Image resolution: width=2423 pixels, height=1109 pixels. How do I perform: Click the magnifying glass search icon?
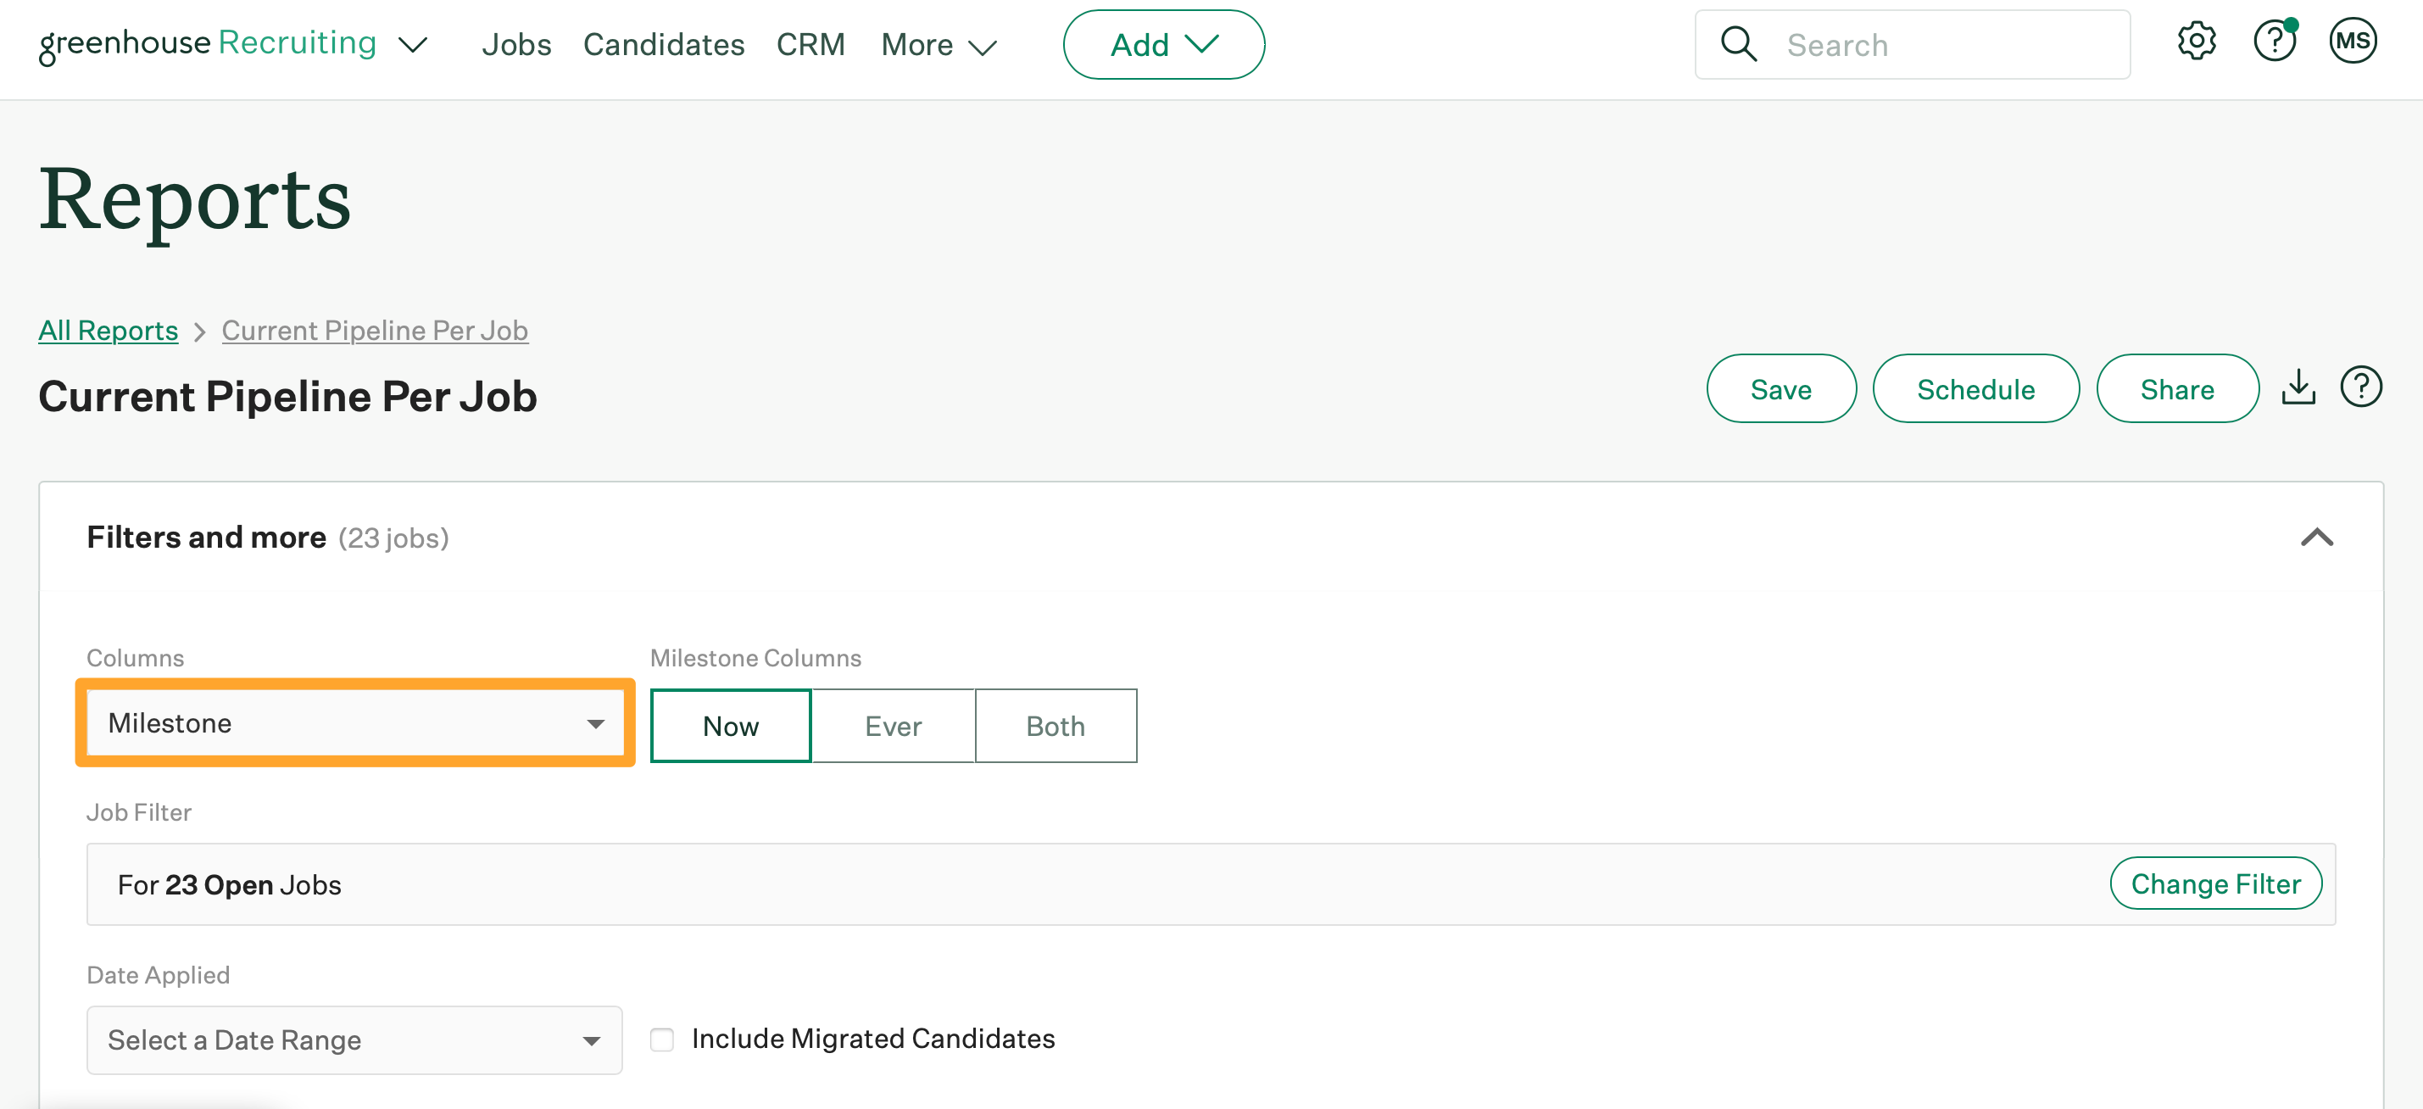tap(1738, 44)
